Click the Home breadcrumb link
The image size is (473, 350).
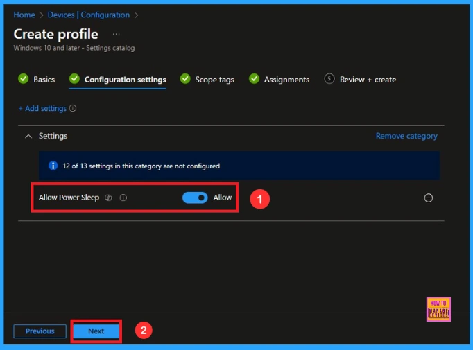point(24,15)
